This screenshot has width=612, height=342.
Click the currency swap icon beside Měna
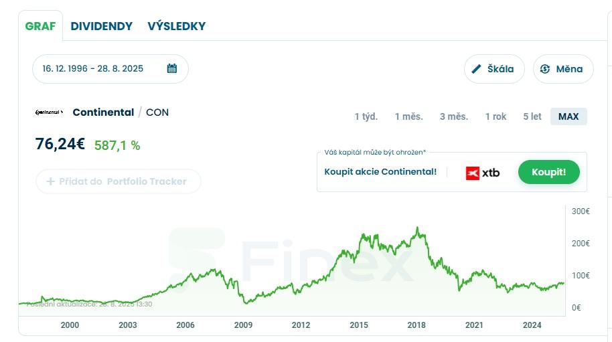pos(545,69)
